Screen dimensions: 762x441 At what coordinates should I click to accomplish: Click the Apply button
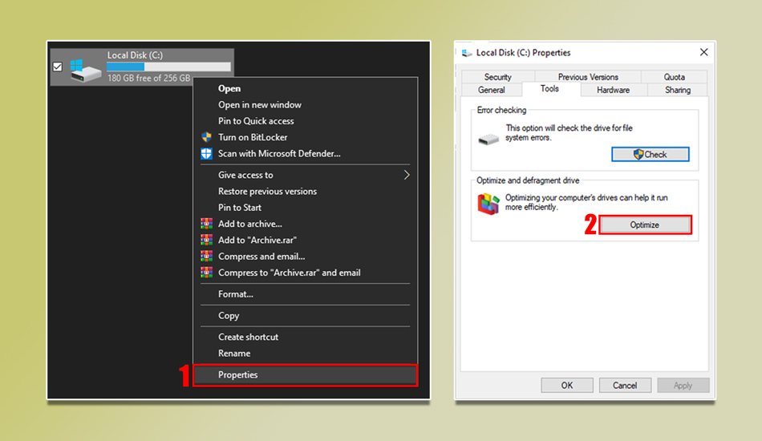click(683, 385)
